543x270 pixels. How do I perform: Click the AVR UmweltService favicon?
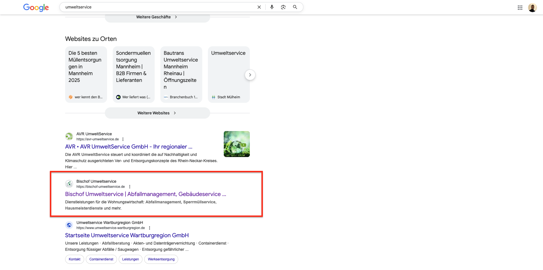click(x=69, y=136)
